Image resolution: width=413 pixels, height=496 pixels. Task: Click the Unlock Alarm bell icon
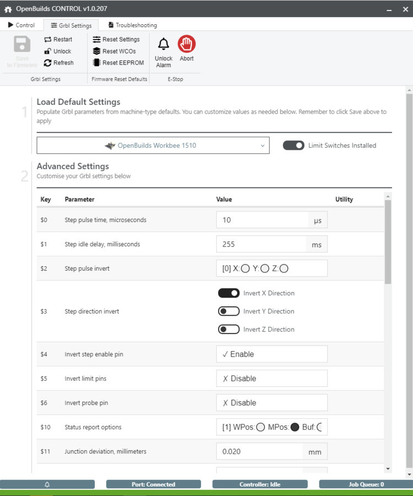[164, 45]
